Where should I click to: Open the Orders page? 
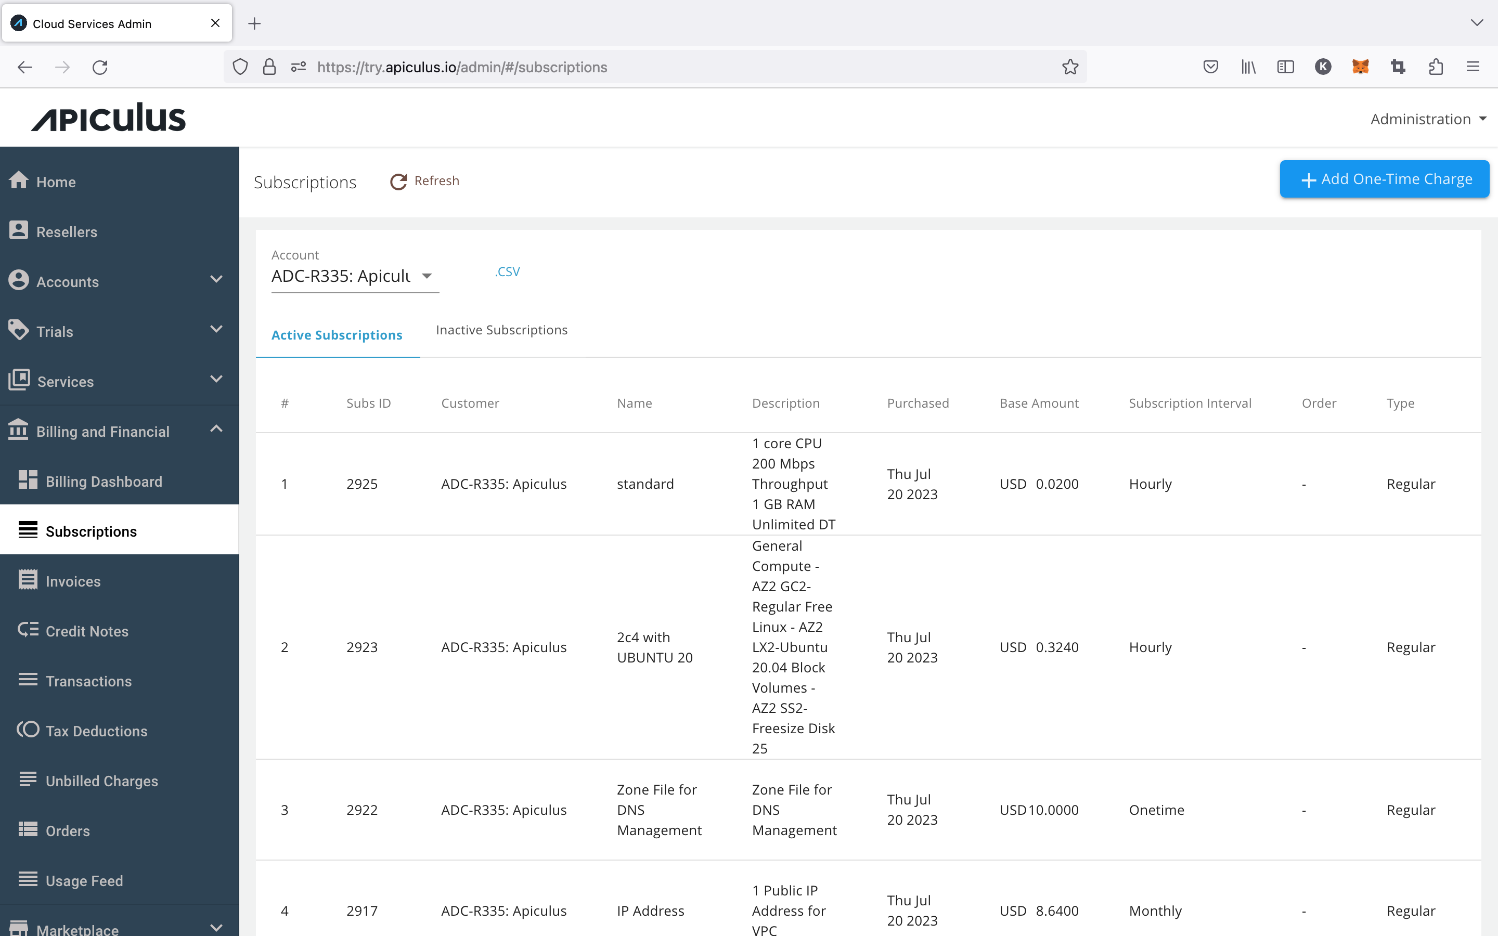68,831
